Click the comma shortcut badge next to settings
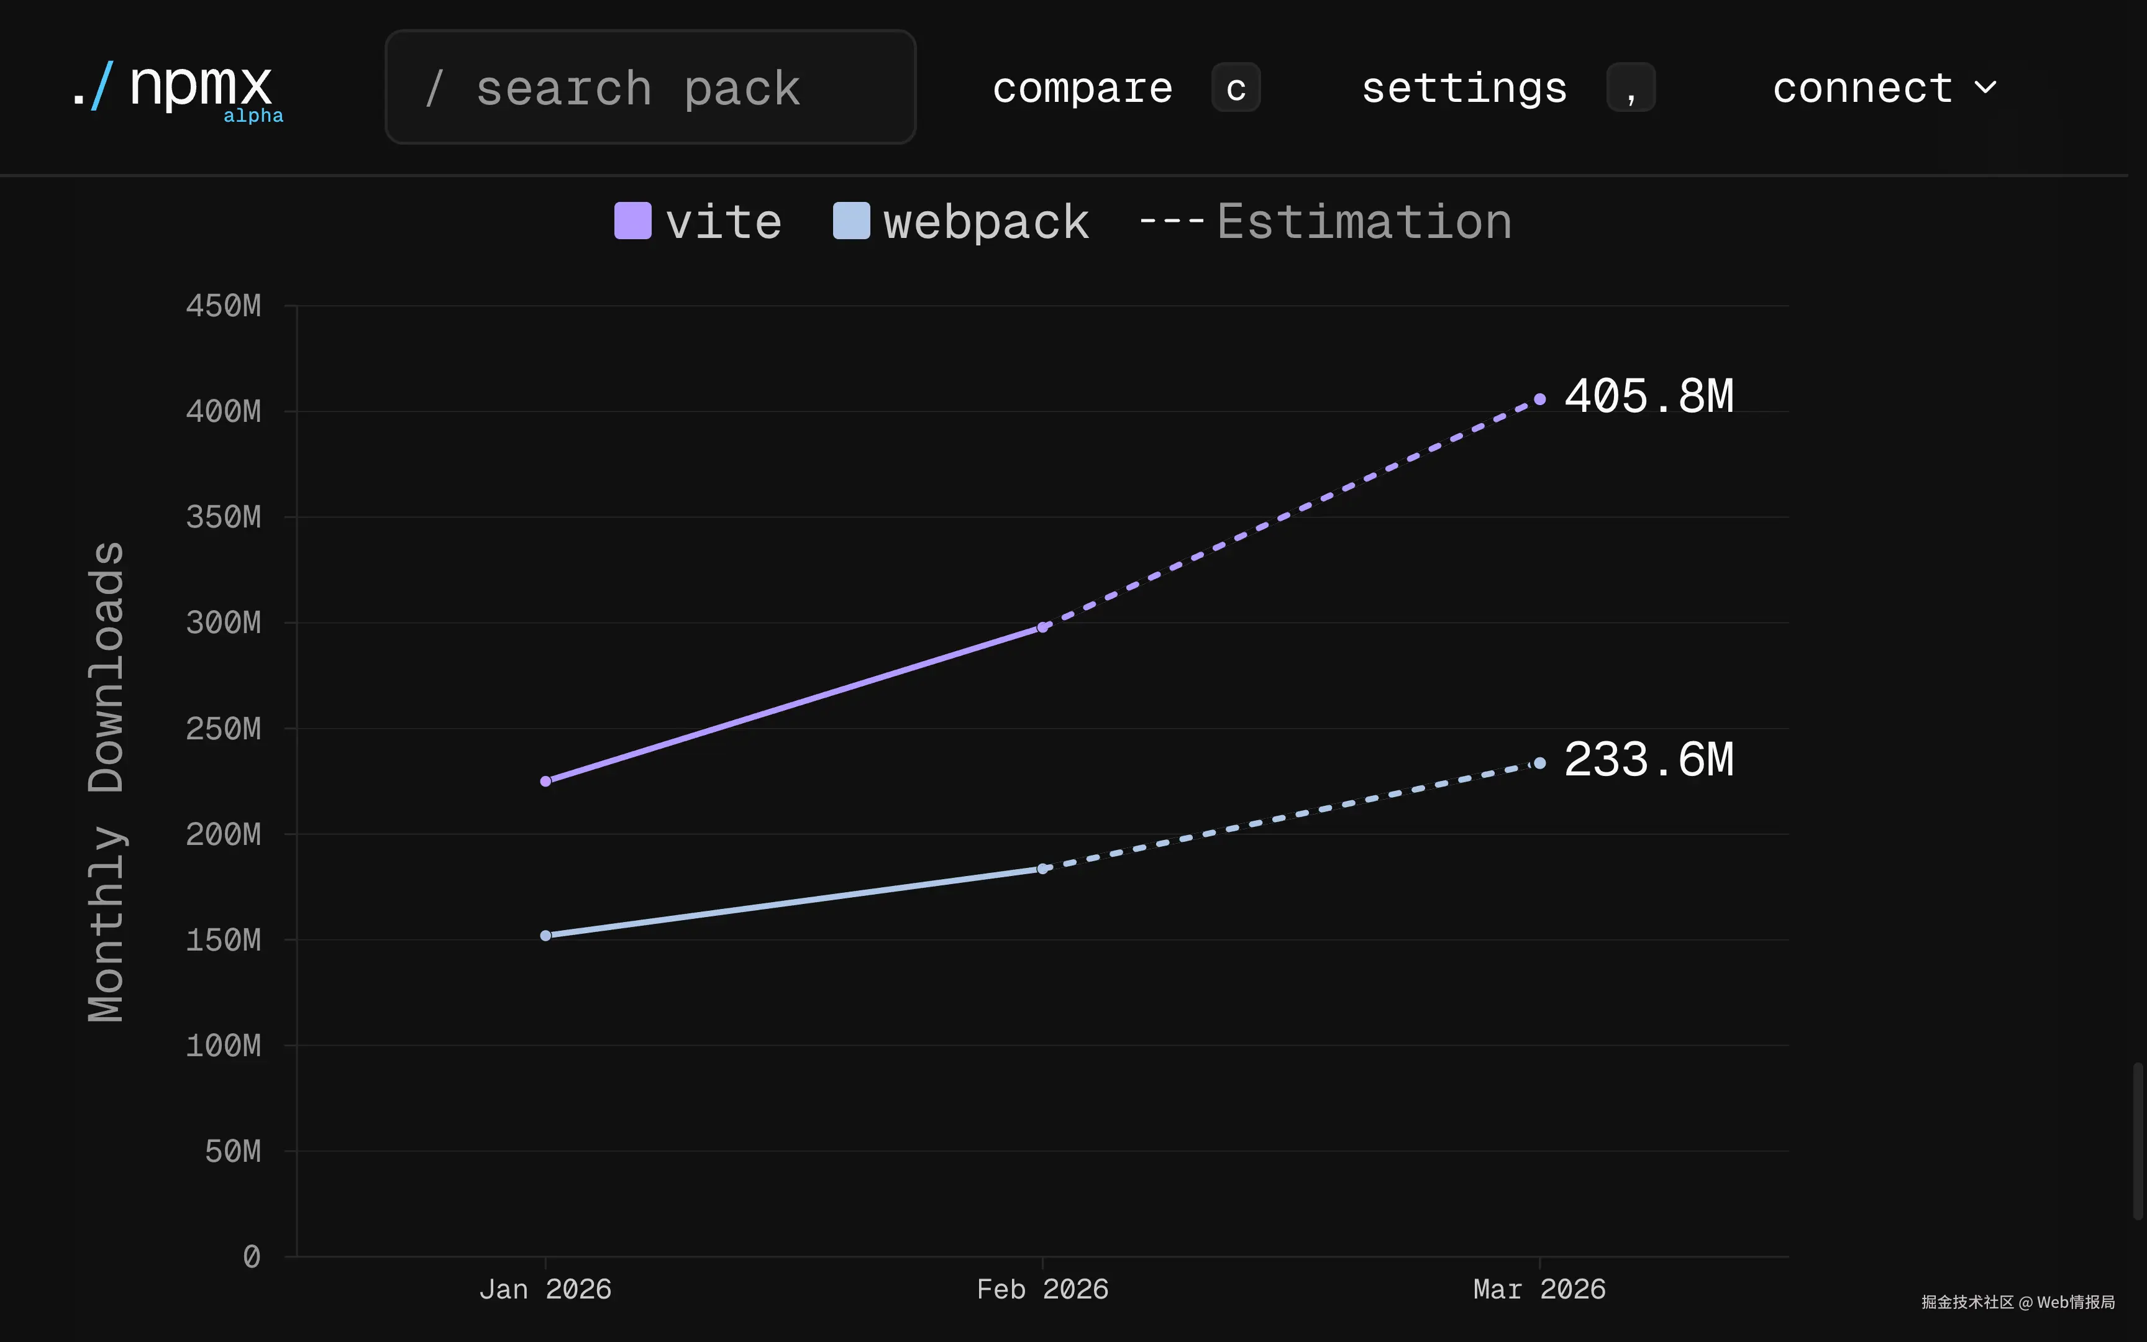 pos(1631,87)
